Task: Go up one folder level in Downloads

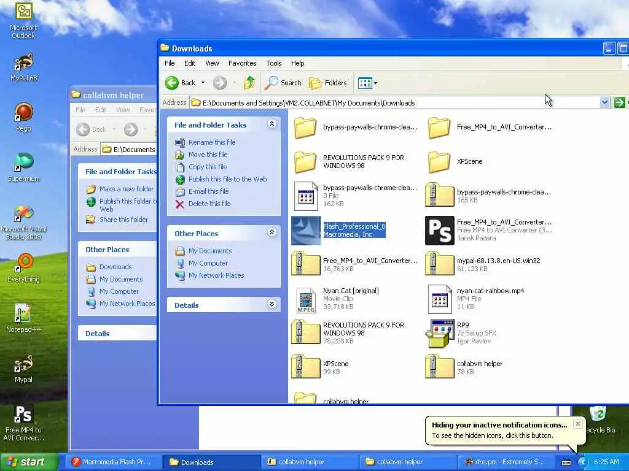Action: [249, 83]
